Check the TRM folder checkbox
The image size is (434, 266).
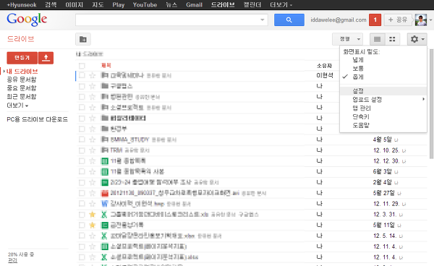[82, 150]
